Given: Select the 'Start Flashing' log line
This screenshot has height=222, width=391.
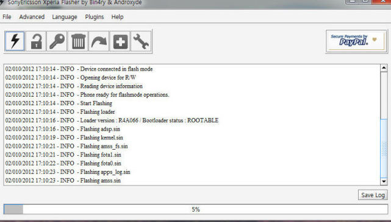Looking at the screenshot, I should [x=59, y=103].
